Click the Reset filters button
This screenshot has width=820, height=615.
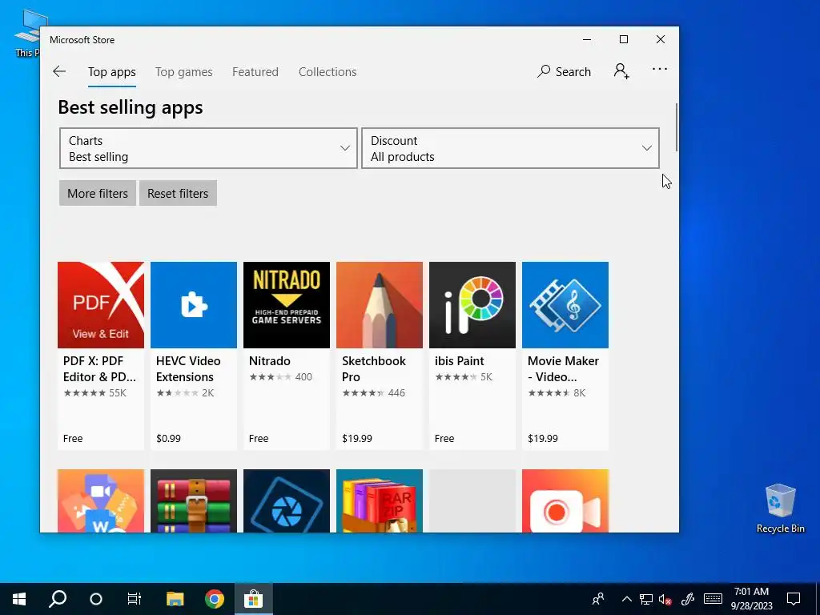[178, 194]
